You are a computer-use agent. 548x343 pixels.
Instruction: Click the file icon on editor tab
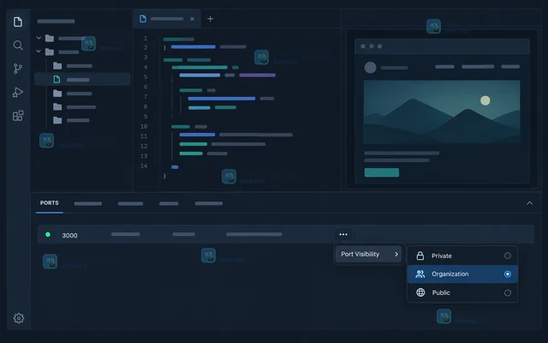point(143,19)
